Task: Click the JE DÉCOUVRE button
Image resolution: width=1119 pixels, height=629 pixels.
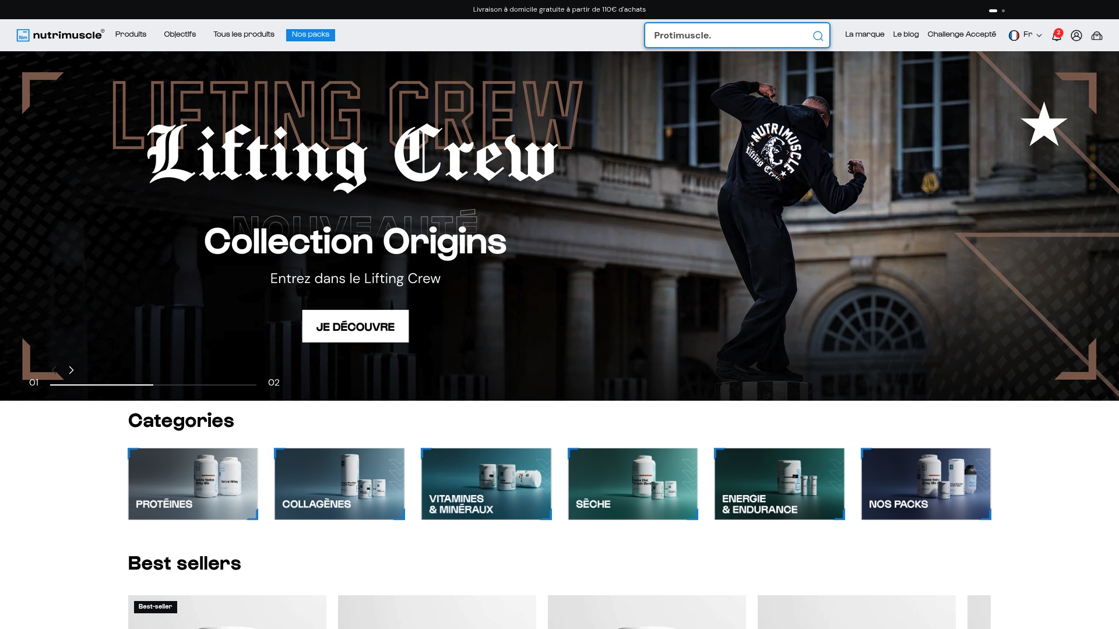Action: pos(355,326)
